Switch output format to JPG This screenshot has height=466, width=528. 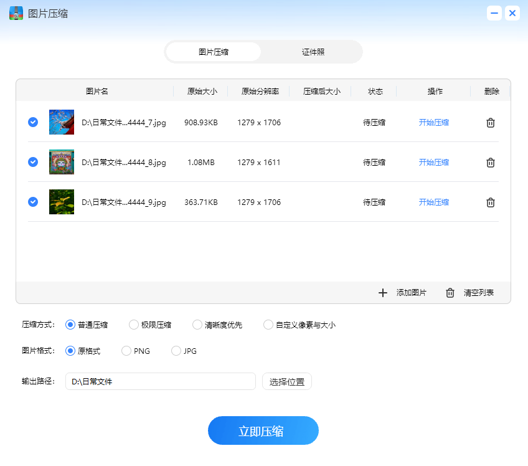click(x=176, y=351)
